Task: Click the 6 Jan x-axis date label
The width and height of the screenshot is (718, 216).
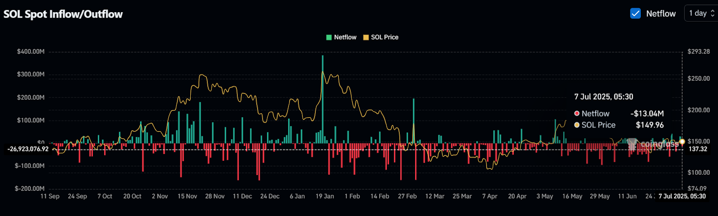Action: (x=297, y=196)
